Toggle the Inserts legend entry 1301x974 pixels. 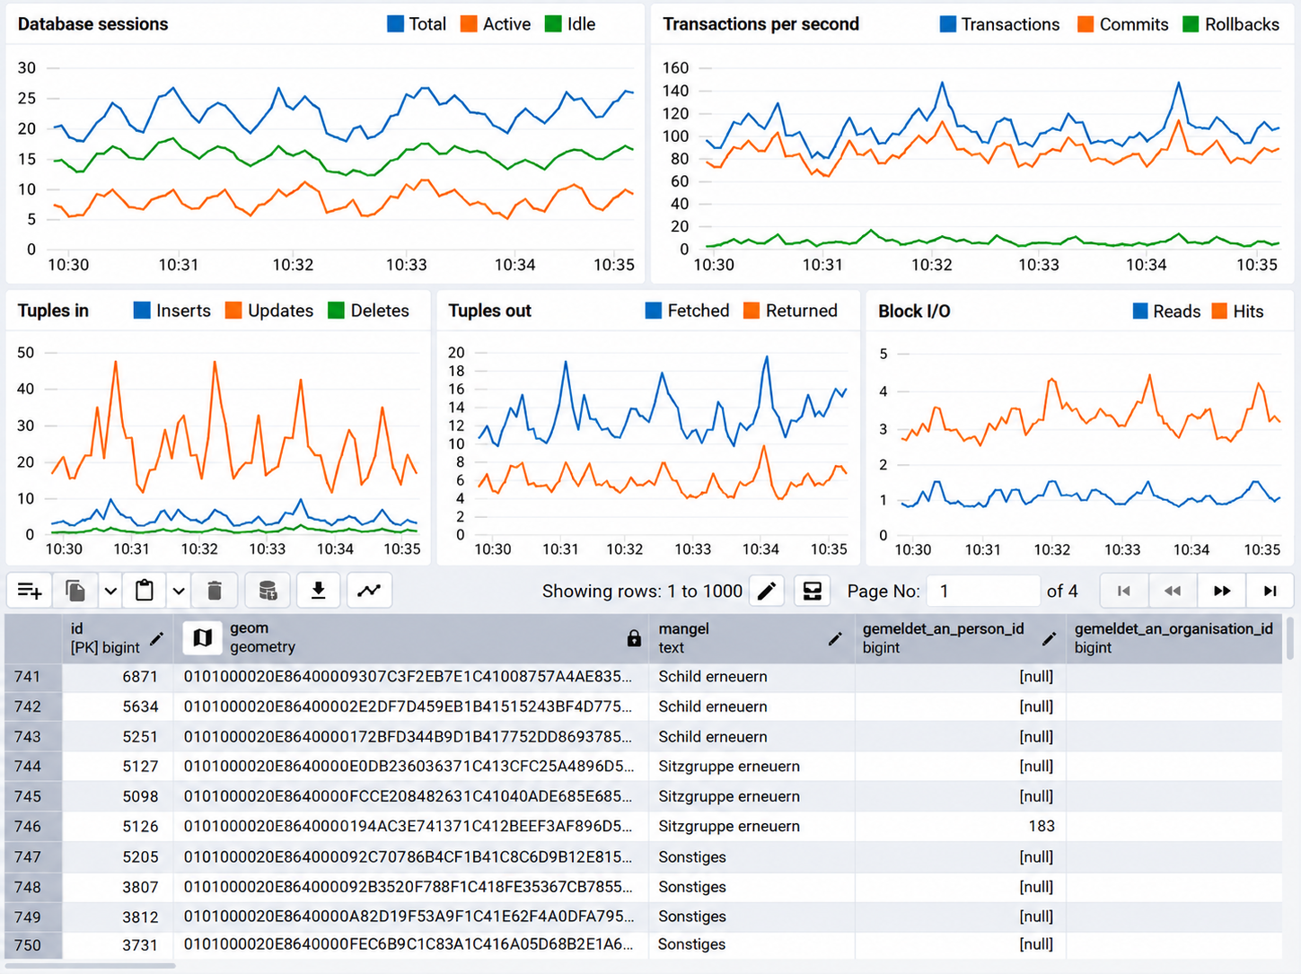(x=172, y=311)
